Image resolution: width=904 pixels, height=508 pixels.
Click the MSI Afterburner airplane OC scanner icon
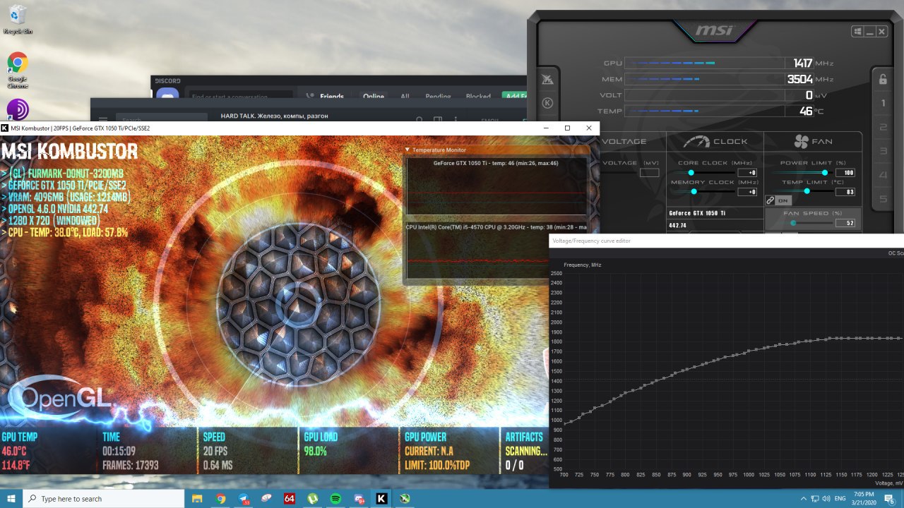pyautogui.click(x=547, y=80)
